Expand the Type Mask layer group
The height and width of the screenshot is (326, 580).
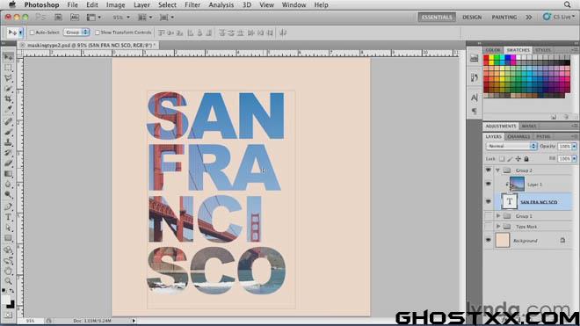tap(498, 227)
